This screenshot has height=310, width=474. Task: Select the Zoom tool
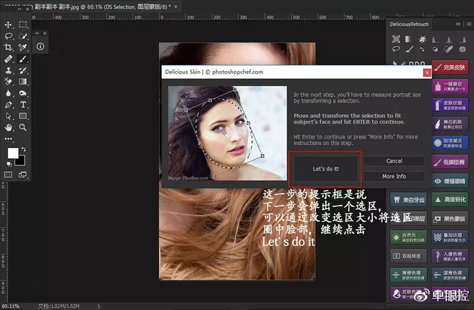click(23, 127)
